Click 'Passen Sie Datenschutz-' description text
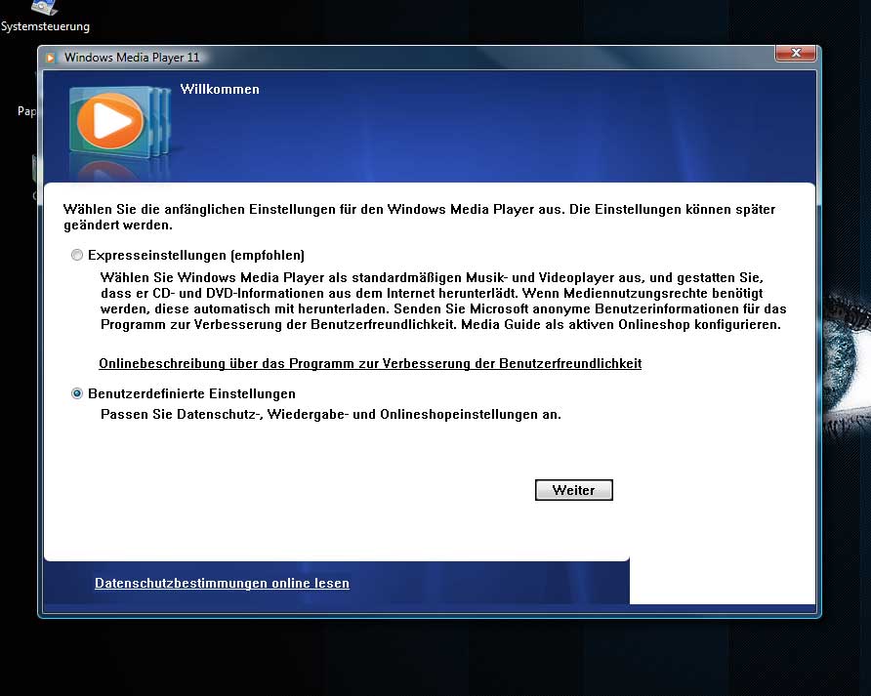The image size is (871, 696). click(330, 414)
